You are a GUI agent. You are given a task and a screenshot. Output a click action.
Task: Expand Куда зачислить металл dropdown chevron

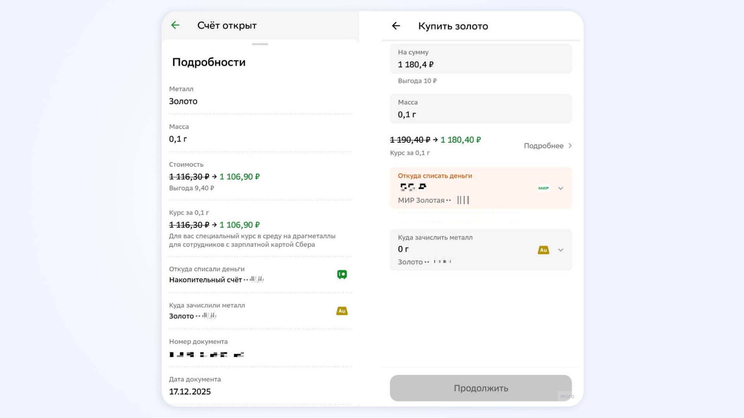click(x=561, y=250)
